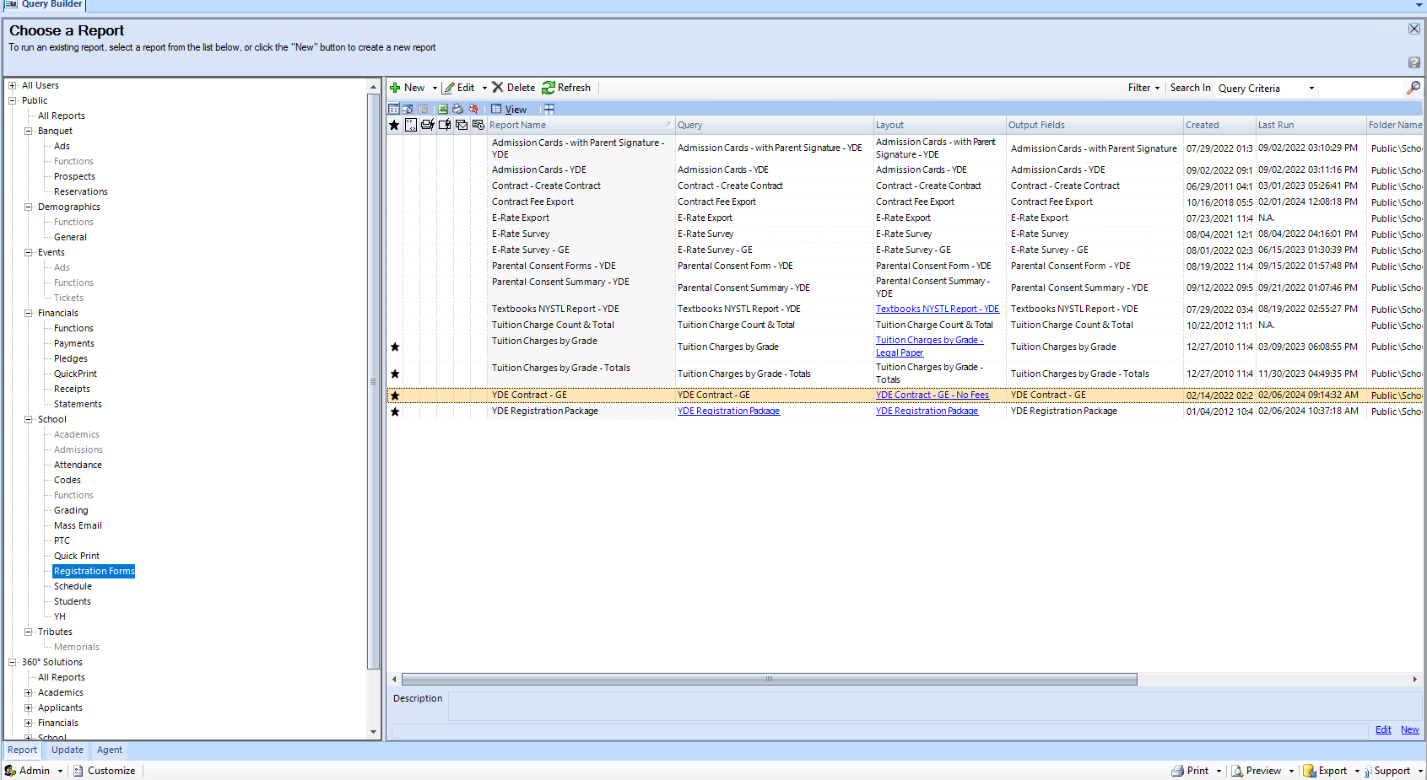This screenshot has height=780, width=1427.
Task: Collapse the Financials tree node under Public
Action: (28, 313)
